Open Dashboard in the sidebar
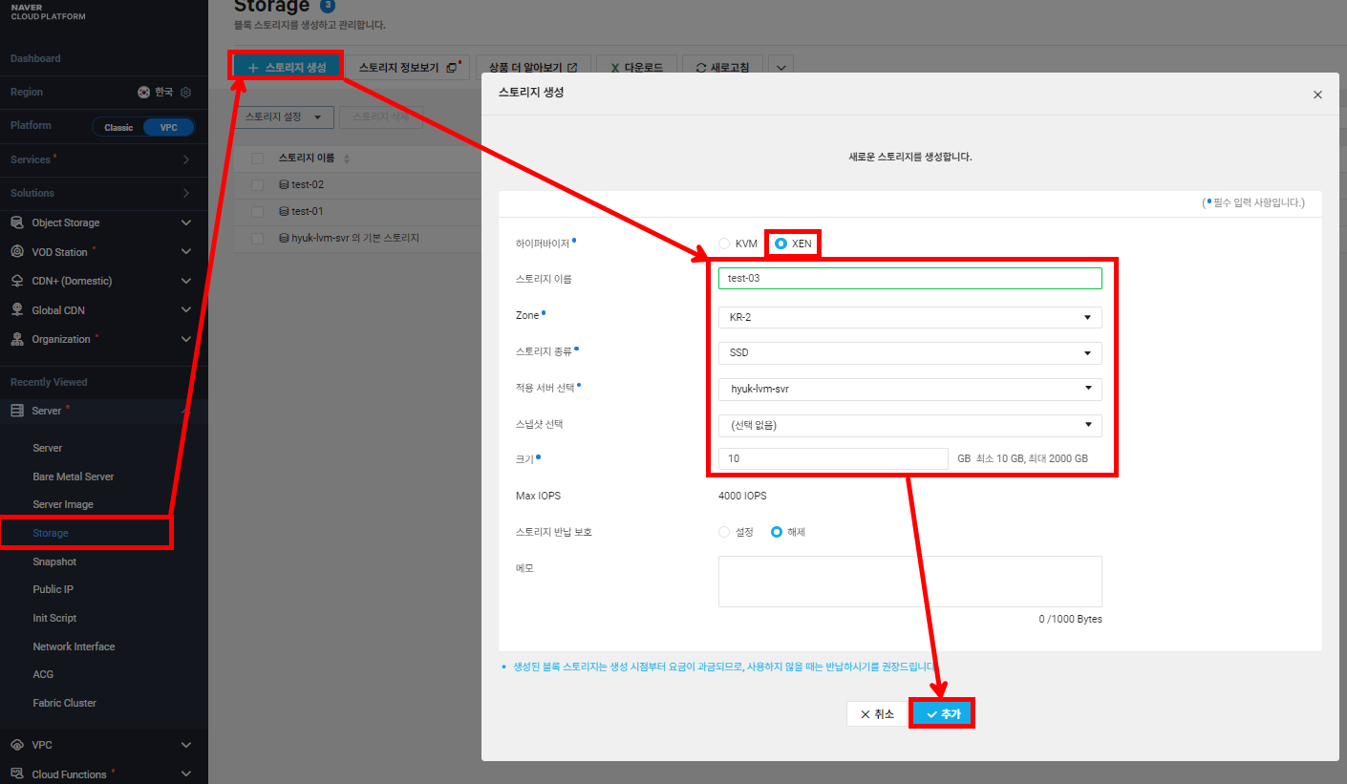 (x=35, y=58)
